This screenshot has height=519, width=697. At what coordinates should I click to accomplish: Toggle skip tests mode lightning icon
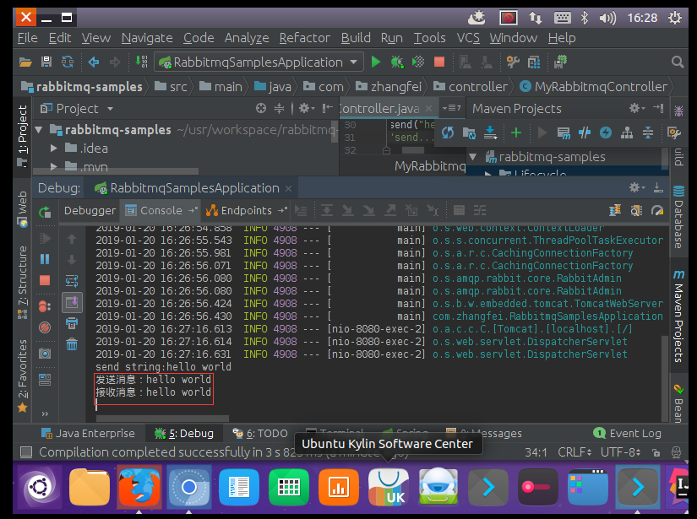[x=606, y=132]
